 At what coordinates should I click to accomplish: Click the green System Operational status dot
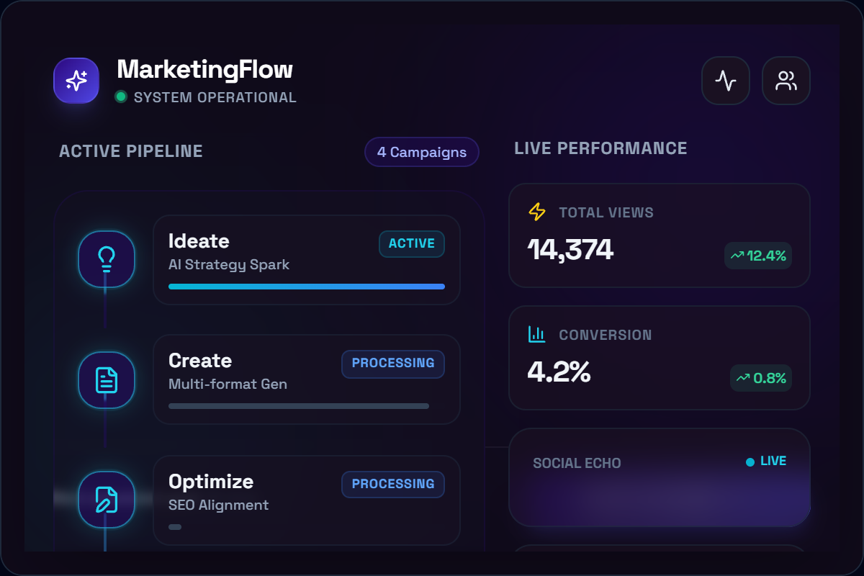pyautogui.click(x=121, y=96)
